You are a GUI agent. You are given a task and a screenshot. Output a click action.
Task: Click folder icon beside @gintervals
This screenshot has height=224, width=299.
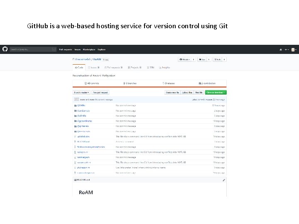point(75,126)
